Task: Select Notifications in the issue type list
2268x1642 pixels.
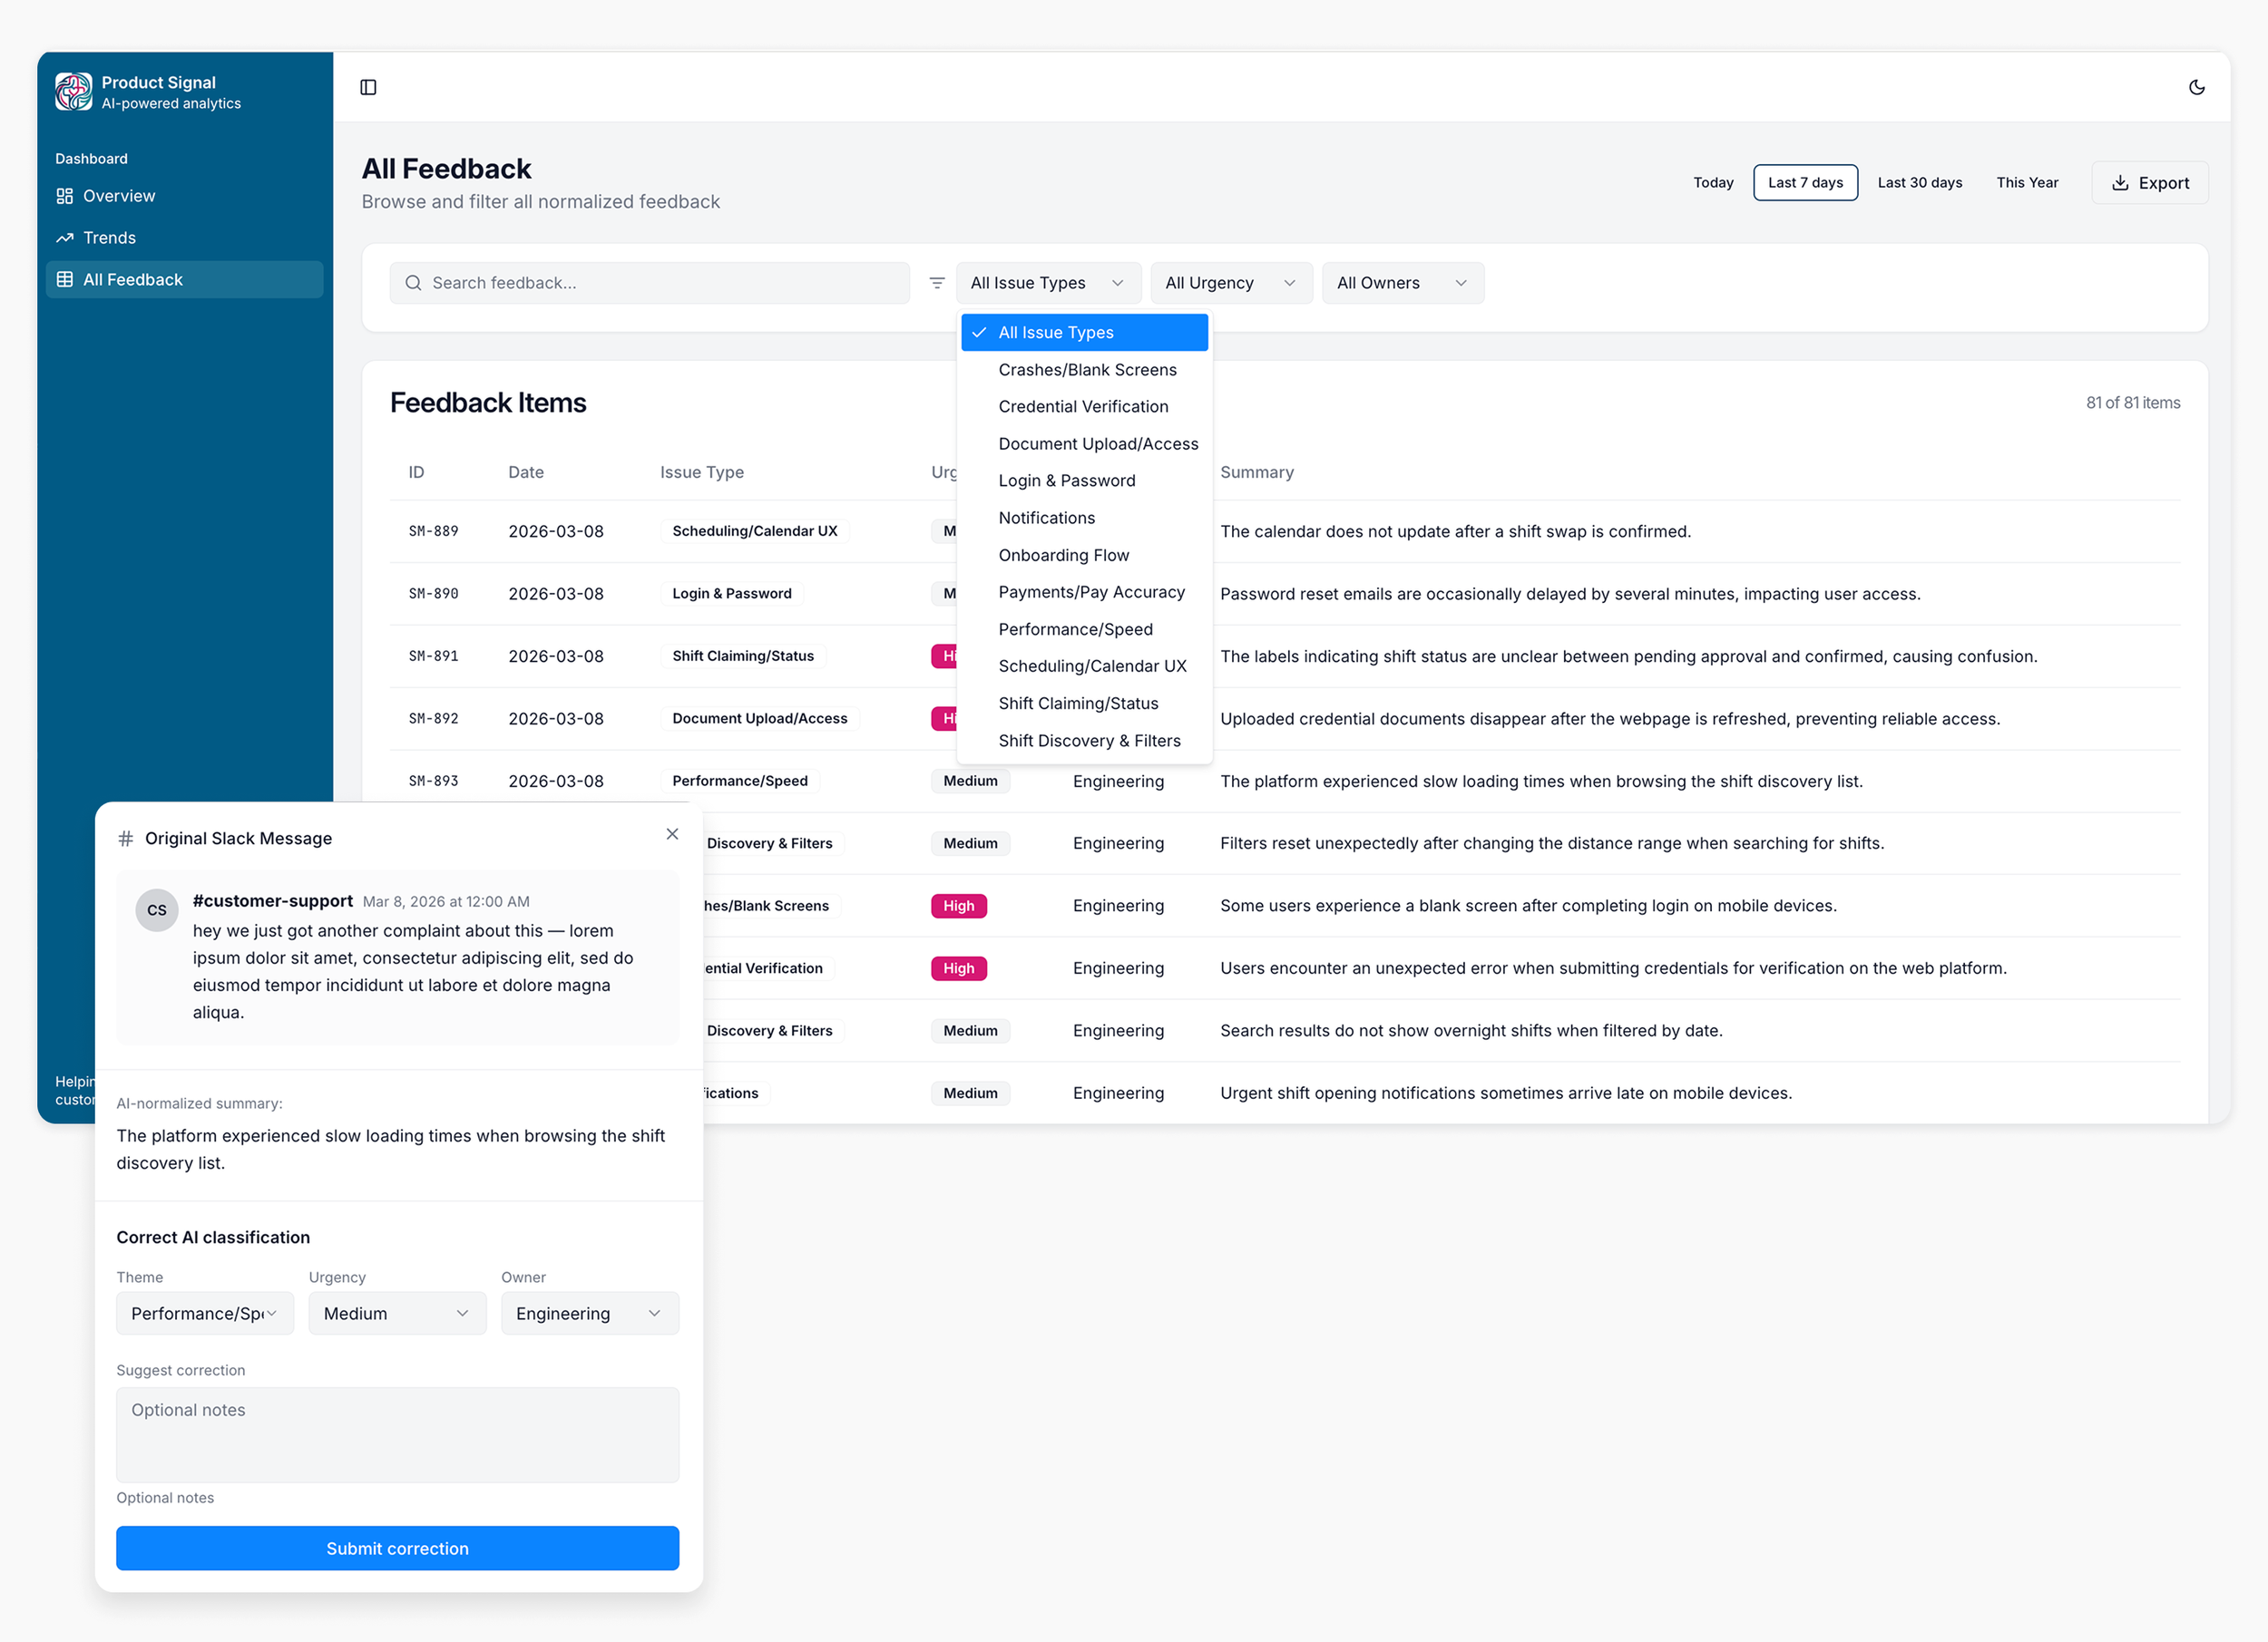Action: (x=1046, y=518)
